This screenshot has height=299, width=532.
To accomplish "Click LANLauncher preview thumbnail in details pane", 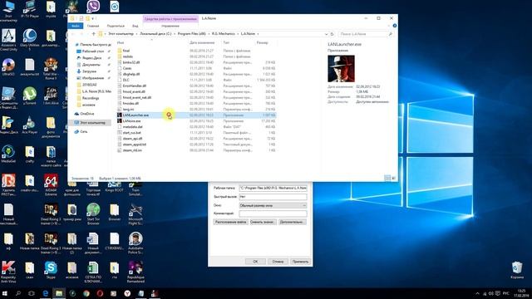I will 341,68.
